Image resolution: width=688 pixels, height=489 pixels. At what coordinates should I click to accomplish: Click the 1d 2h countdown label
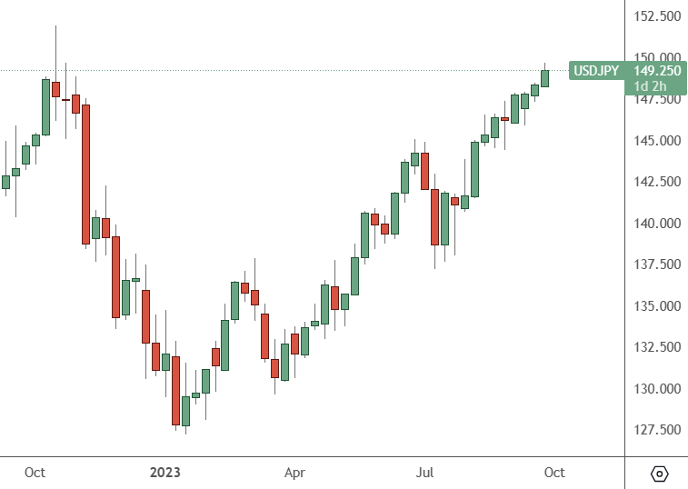tap(651, 86)
